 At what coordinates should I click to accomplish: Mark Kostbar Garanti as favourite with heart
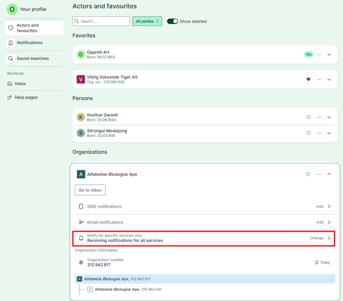pyautogui.click(x=308, y=117)
